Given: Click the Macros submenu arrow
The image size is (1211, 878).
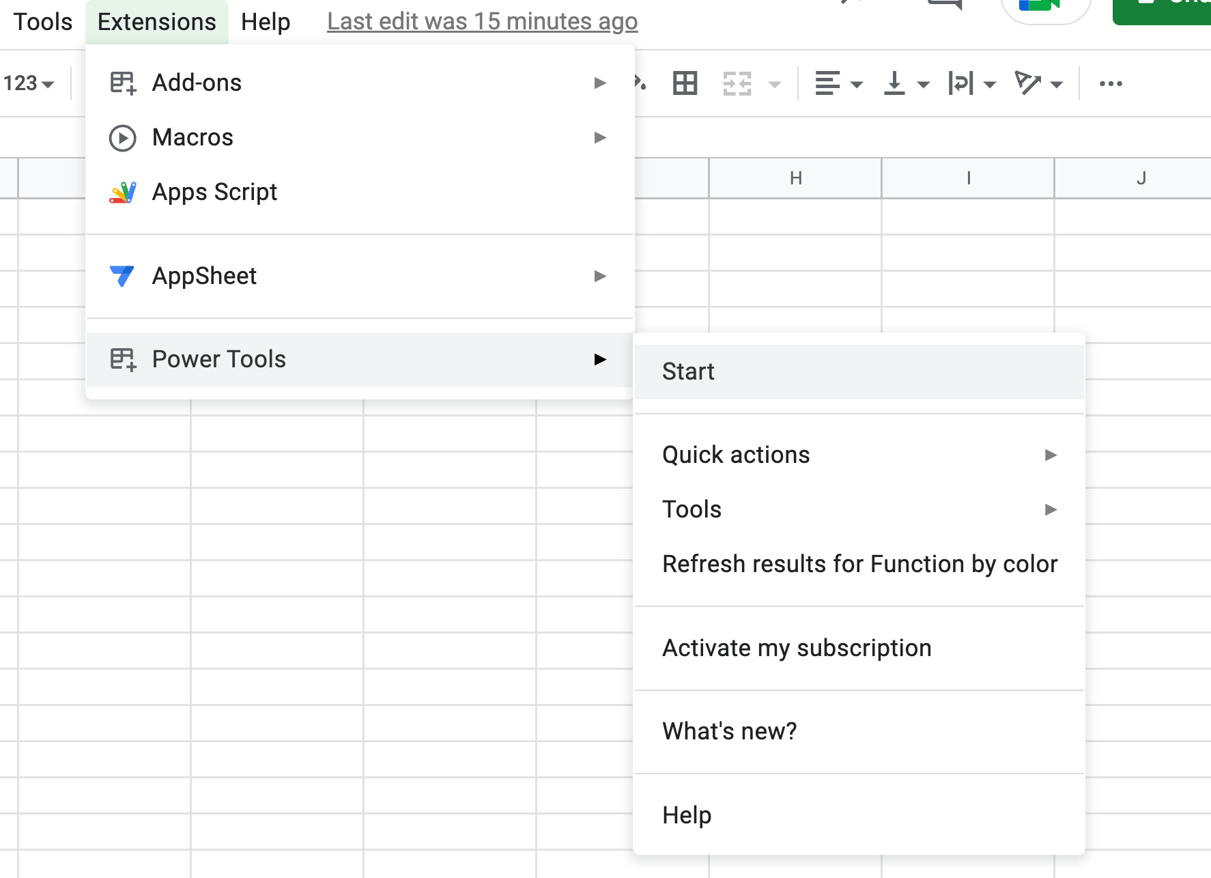Looking at the screenshot, I should 600,138.
